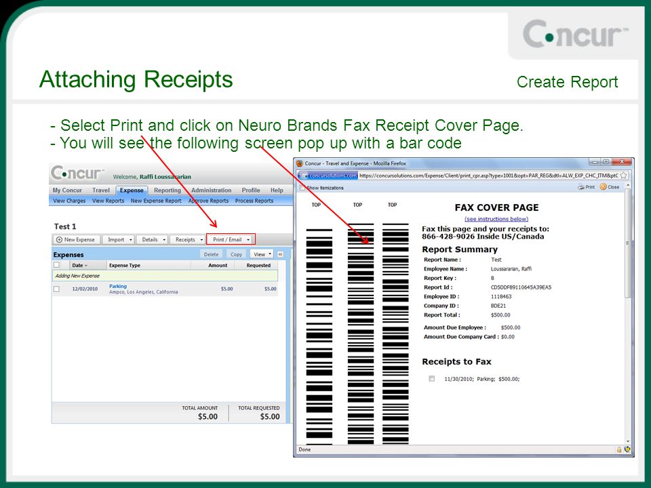Open the My Concur tab

click(x=67, y=190)
